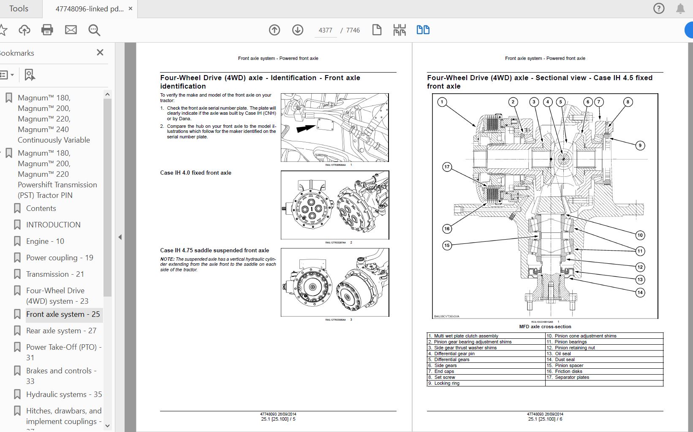
Task: Go to next page arrow
Action: pos(298,30)
